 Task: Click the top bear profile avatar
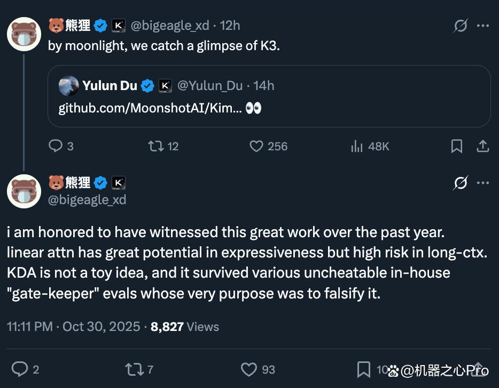point(24,35)
